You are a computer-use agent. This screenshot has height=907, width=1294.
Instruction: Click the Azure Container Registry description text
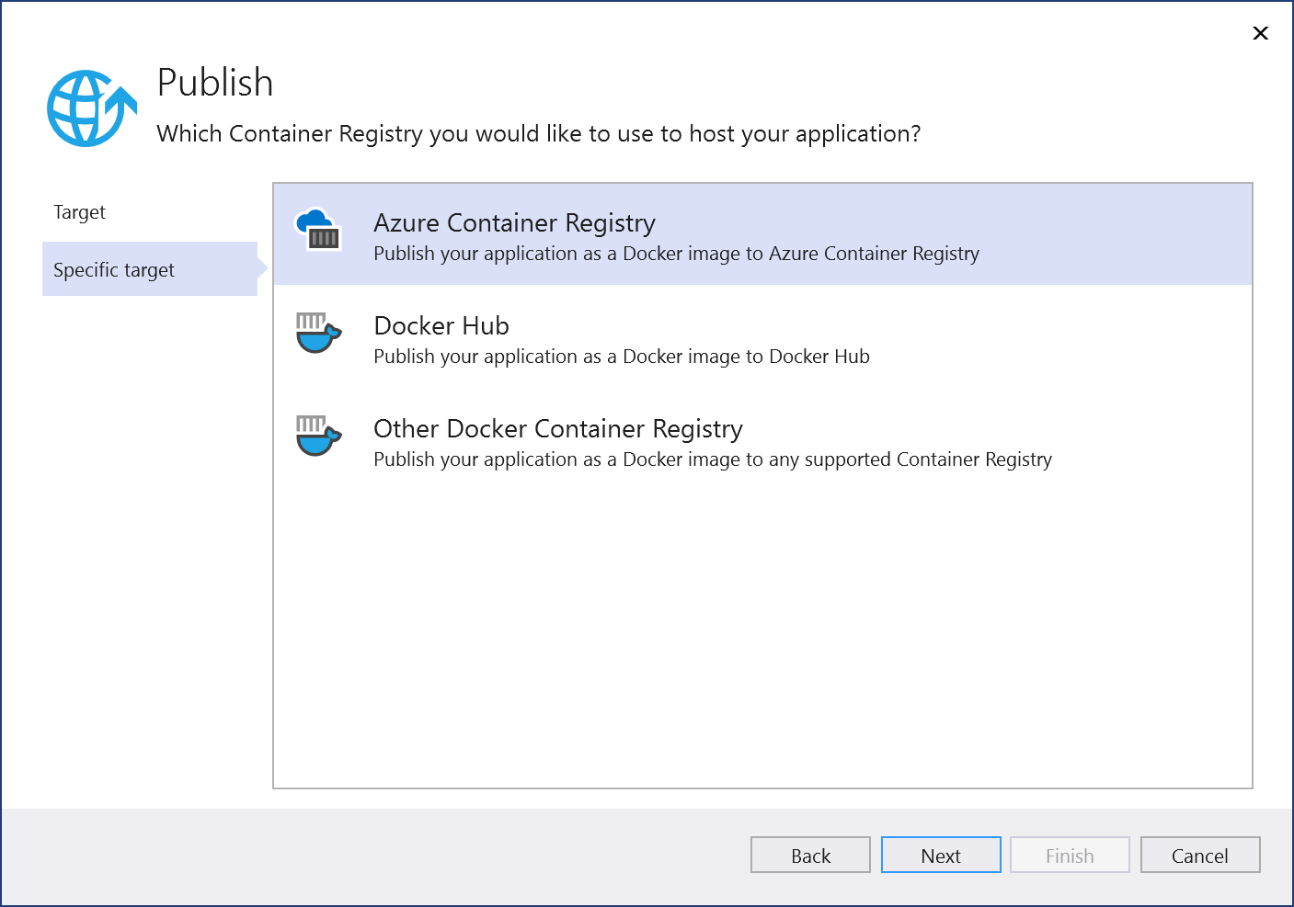point(676,254)
